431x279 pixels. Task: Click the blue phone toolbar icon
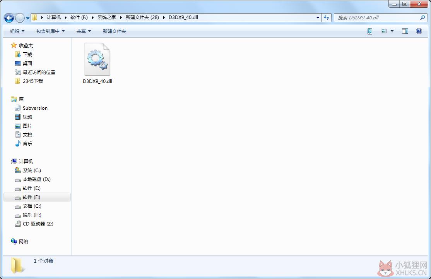(x=370, y=31)
